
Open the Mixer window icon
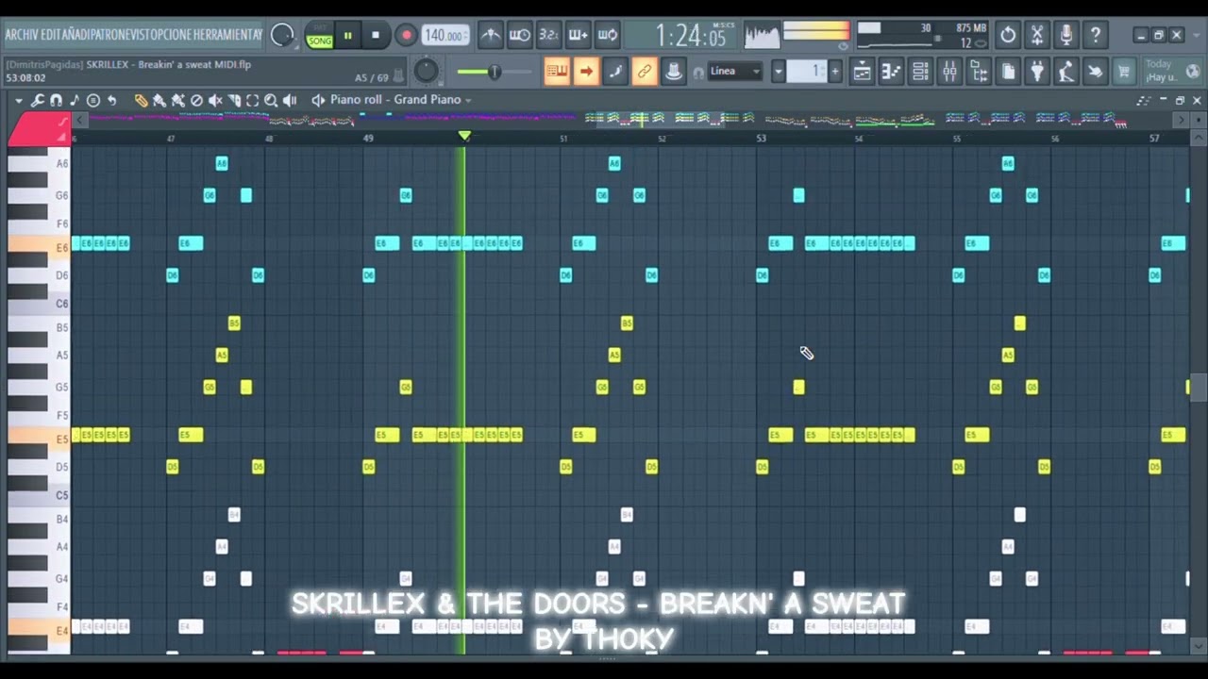pyautogui.click(x=949, y=71)
